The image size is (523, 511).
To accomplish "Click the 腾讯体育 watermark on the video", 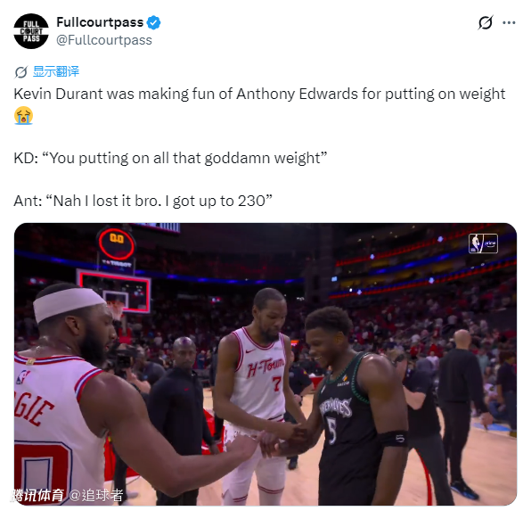I will point(37,495).
